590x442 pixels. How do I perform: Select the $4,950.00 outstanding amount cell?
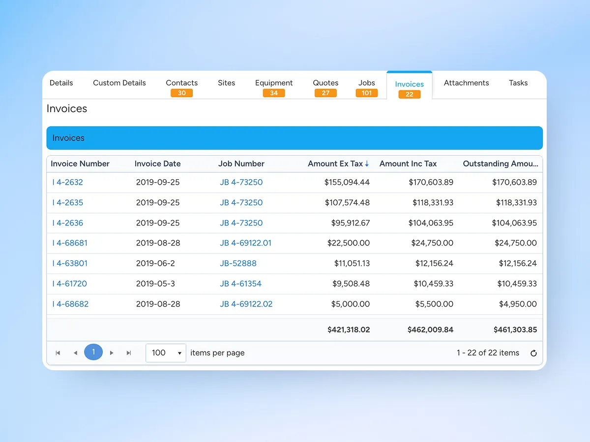tap(518, 304)
